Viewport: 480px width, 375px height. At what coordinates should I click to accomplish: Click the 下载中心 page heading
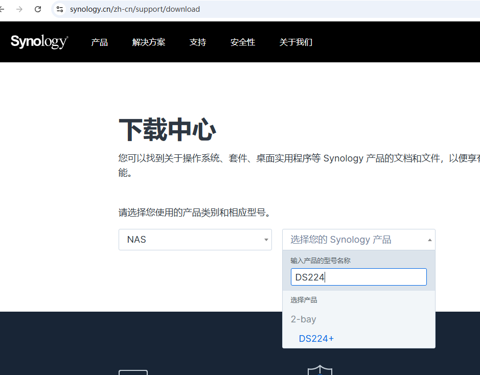(167, 130)
